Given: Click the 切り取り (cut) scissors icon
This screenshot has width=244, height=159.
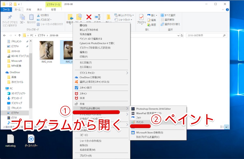Looking at the screenshot, I should pos(38,15).
